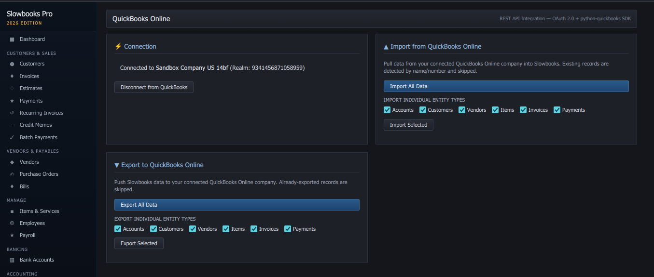The image size is (654, 277).
Task: Open the sidebar Payments page label
Action: (31, 101)
